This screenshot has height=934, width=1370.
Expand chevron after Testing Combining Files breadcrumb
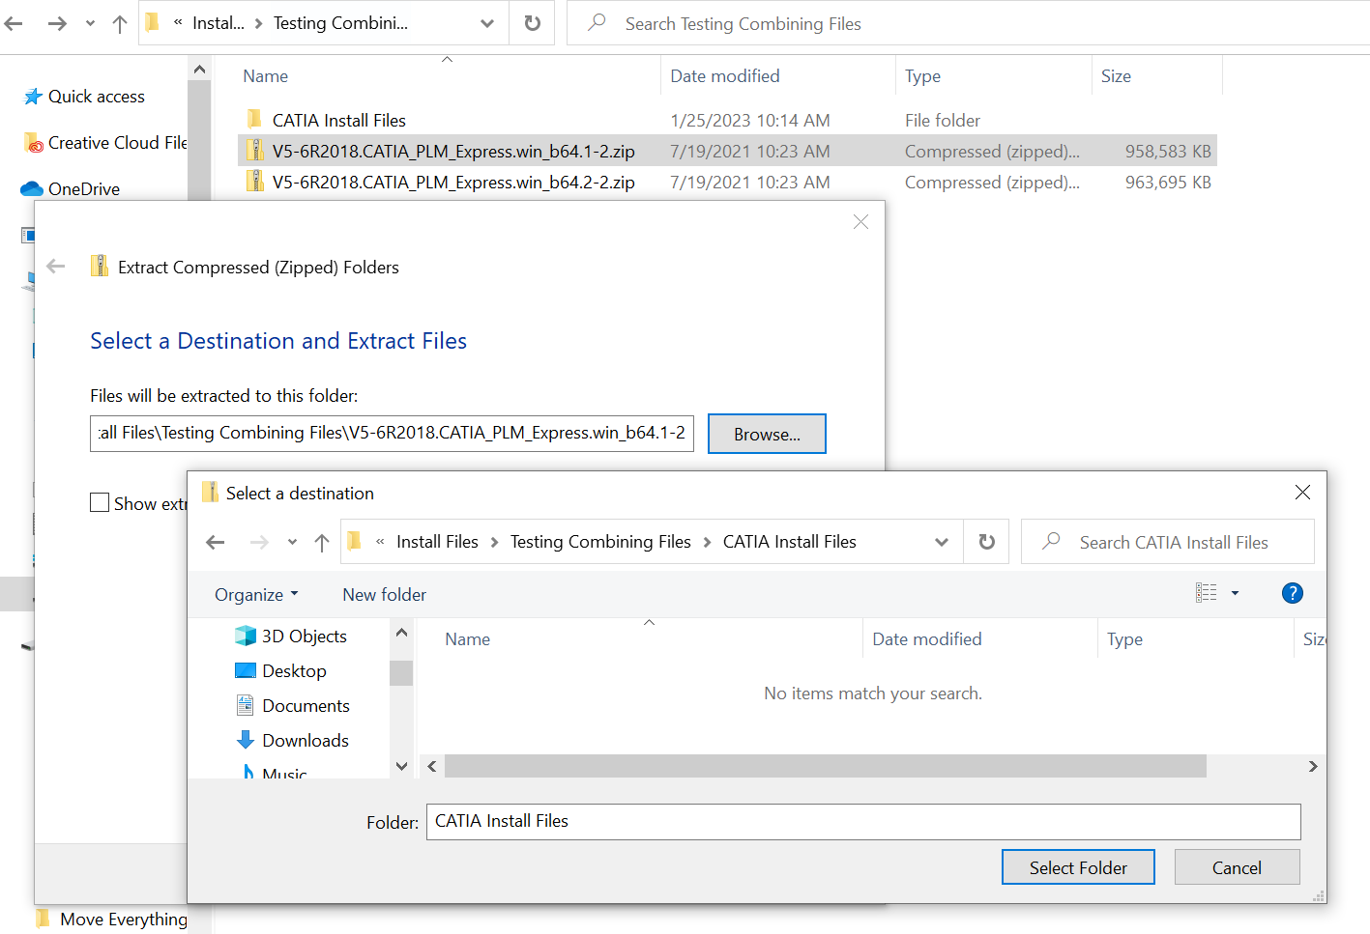pyautogui.click(x=707, y=542)
